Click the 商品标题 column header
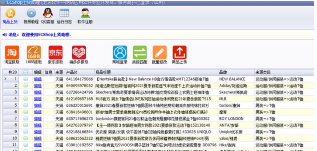 tap(156, 72)
